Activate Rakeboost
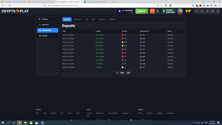The height and width of the screenshot is (125, 222). click(x=169, y=11)
